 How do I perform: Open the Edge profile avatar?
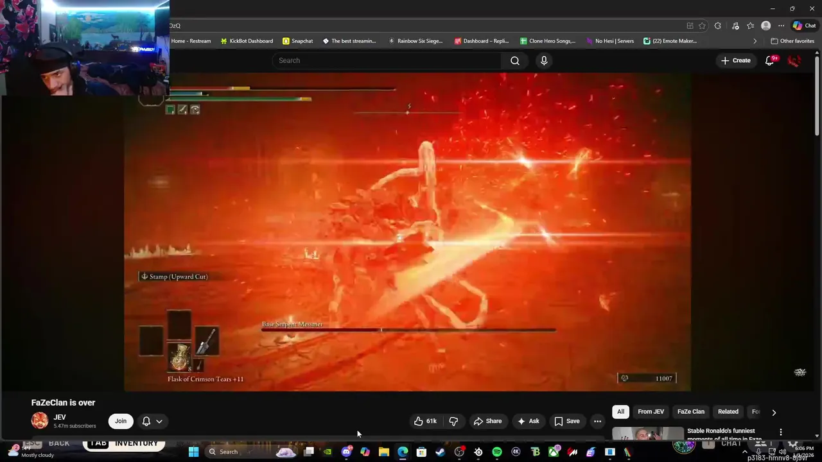(765, 26)
